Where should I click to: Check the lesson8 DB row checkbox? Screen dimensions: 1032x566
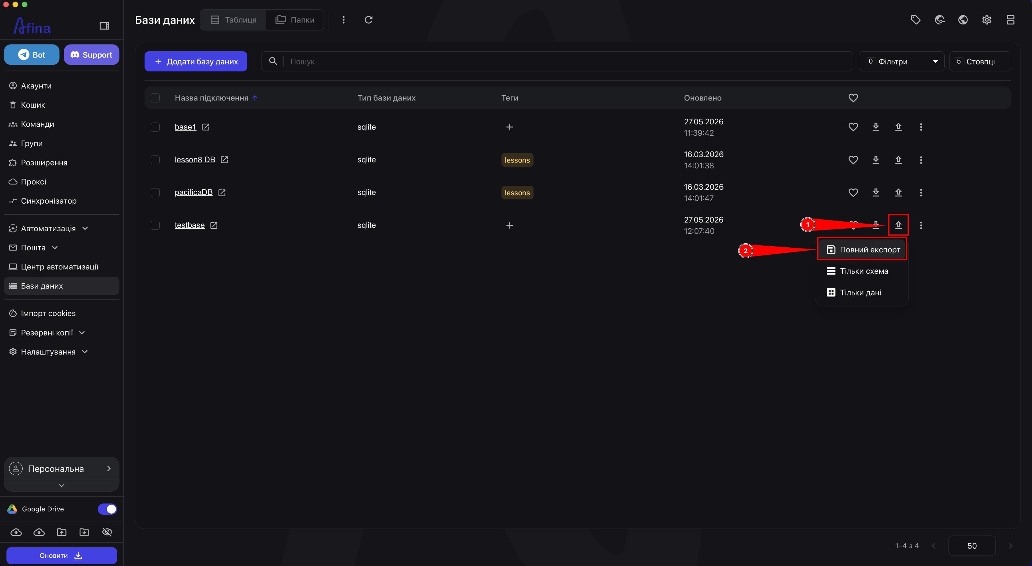155,160
